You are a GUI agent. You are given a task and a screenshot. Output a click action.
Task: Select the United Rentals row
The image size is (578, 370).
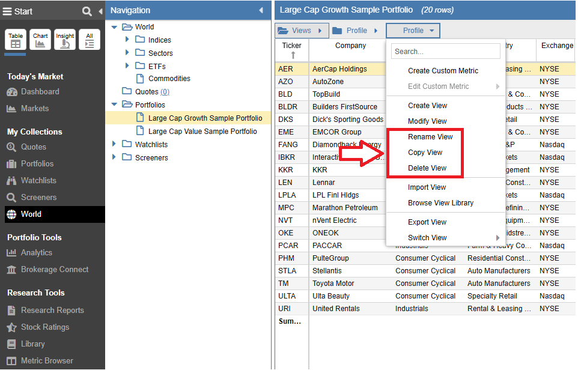425,309
